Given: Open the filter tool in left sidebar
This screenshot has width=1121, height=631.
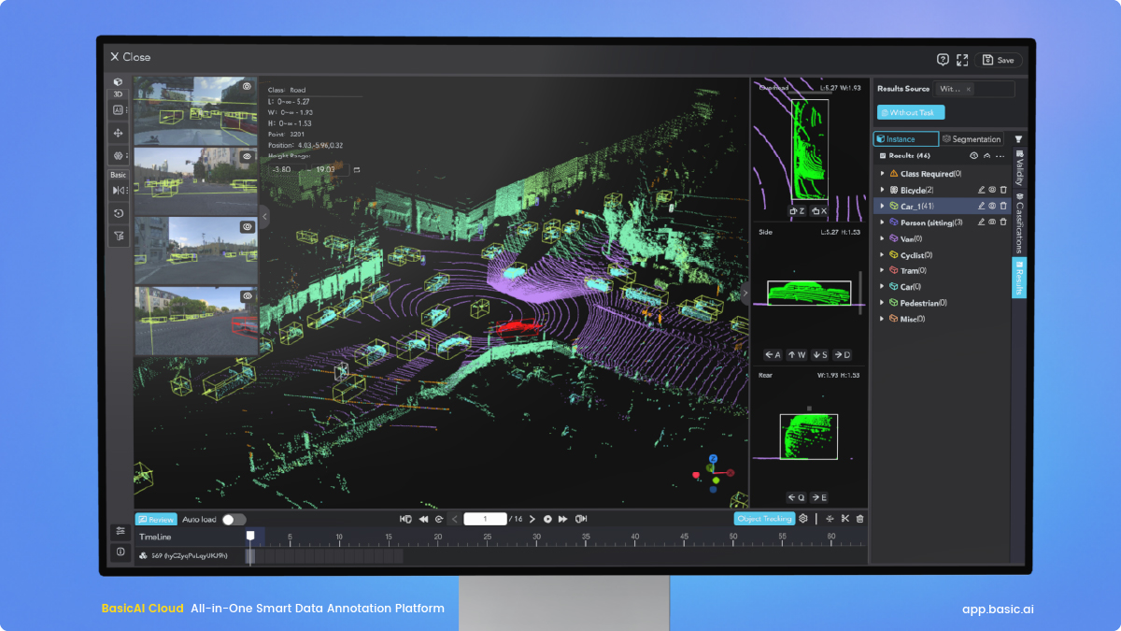Looking at the screenshot, I should point(119,237).
